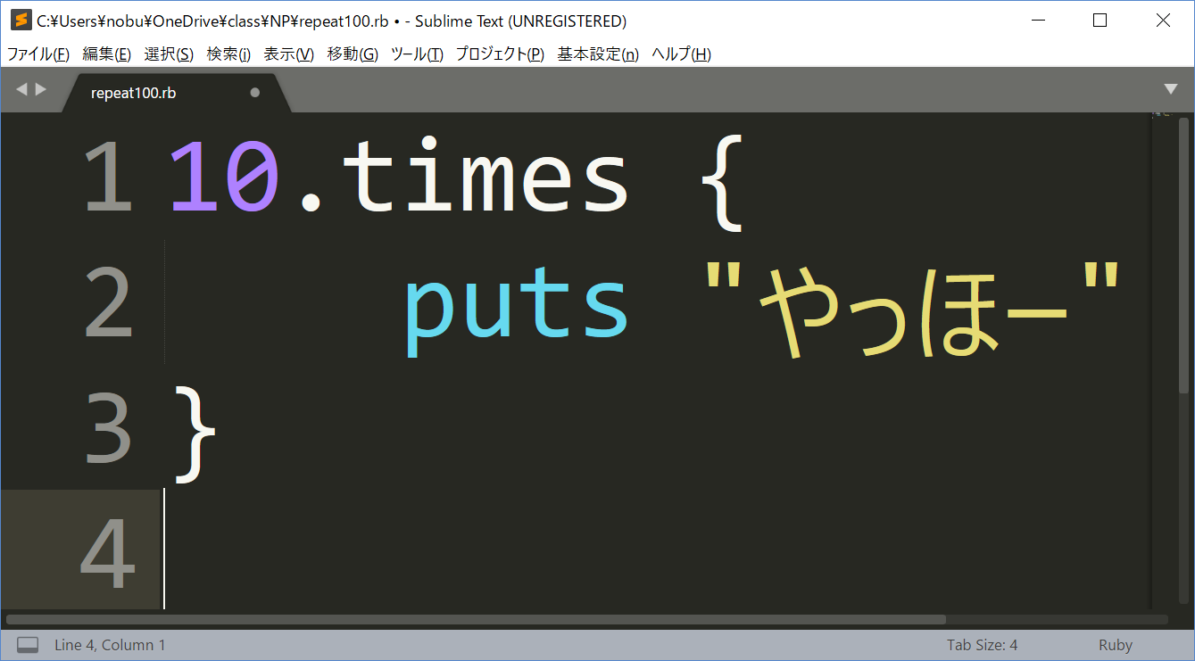
Task: Change the Ruby syntax selector
Action: point(1116,645)
